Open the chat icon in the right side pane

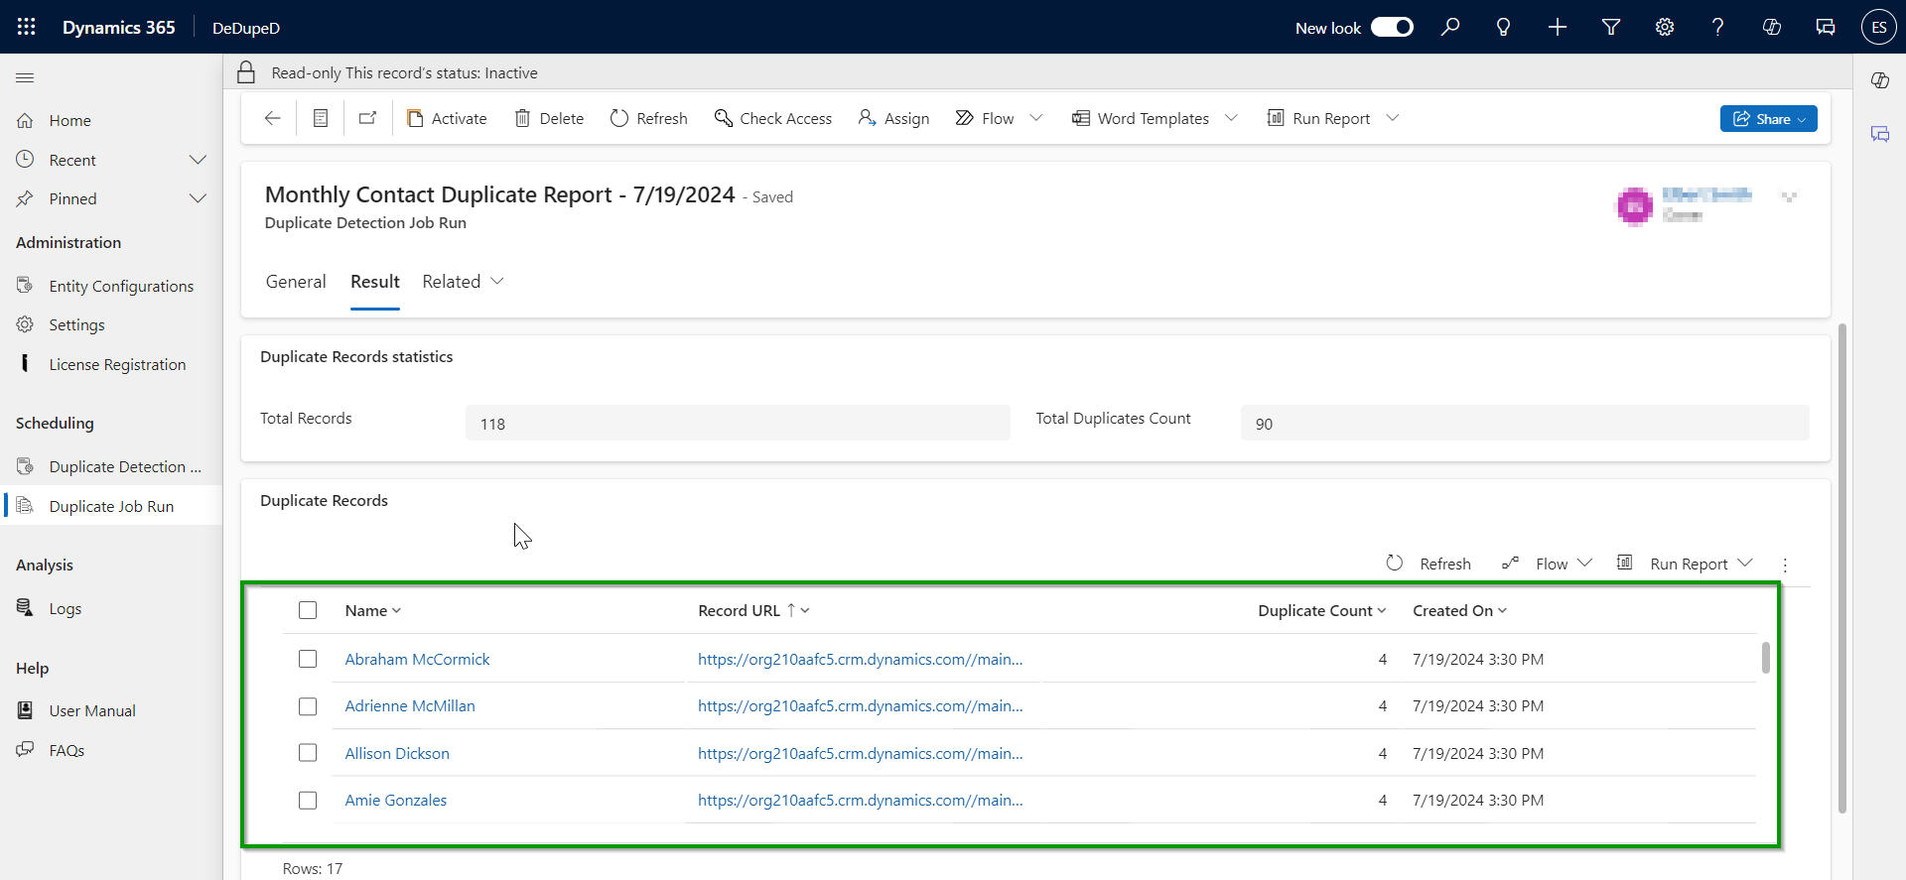click(x=1879, y=134)
